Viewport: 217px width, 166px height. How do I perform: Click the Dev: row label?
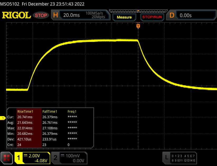pos(11,139)
